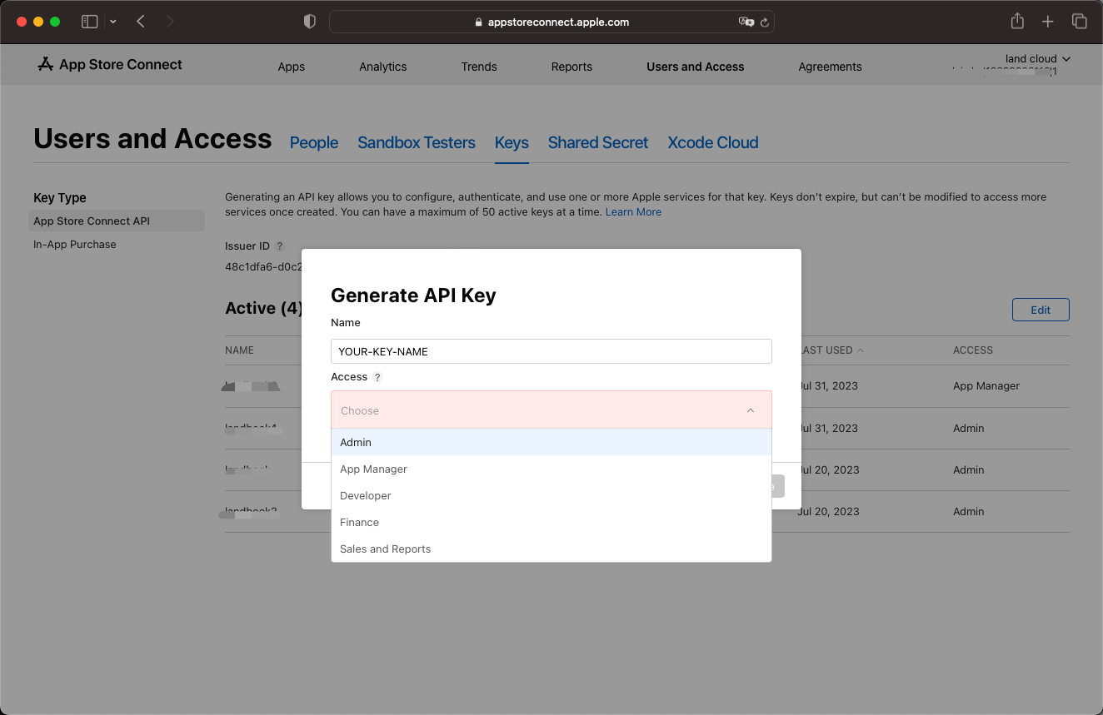
Task: Select In-App Purchase key type
Action: pos(75,245)
